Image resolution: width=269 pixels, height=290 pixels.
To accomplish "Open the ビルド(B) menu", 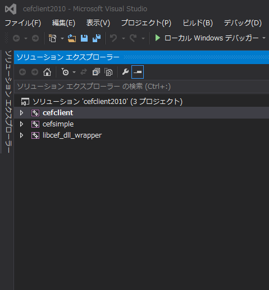I will click(198, 23).
